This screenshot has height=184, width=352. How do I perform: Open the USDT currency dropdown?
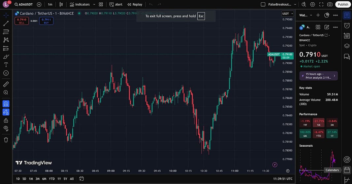pyautogui.click(x=288, y=14)
